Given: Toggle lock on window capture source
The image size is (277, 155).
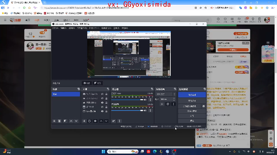Looking at the screenshot, I should tap(106, 107).
